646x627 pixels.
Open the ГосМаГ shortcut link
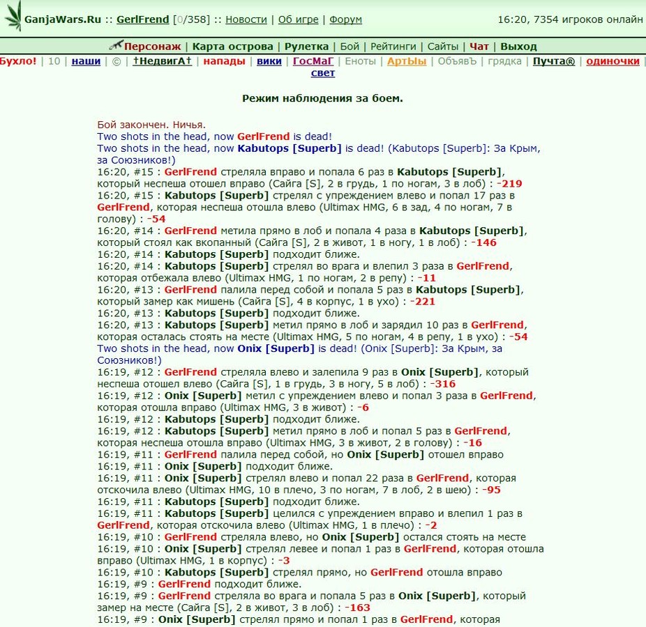tap(313, 61)
